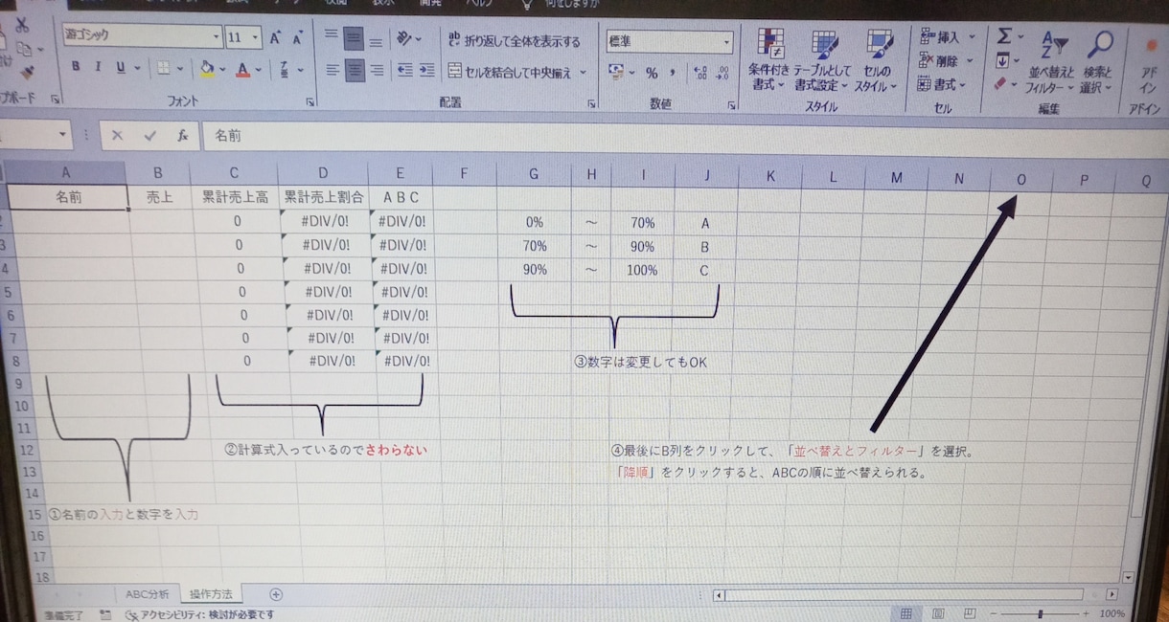Click the decrease decimal places icon

point(722,73)
